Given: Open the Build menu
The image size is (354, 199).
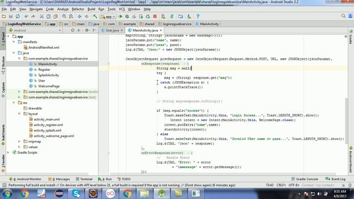Looking at the screenshot, I should 91,9.
